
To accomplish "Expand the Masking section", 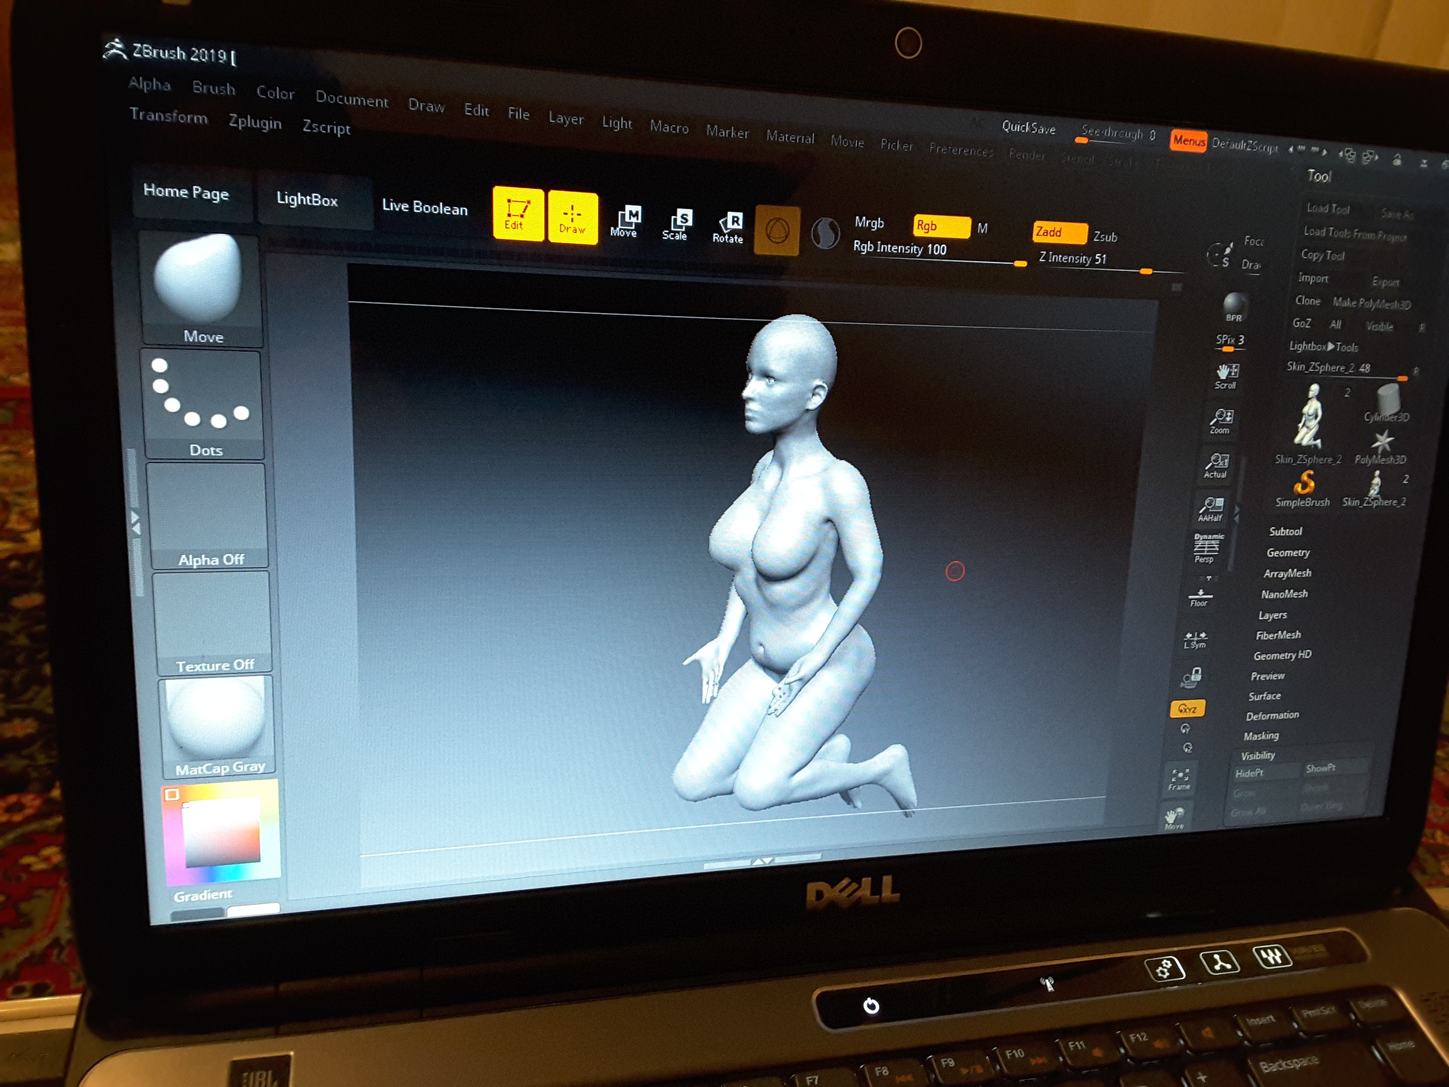I will tap(1261, 736).
